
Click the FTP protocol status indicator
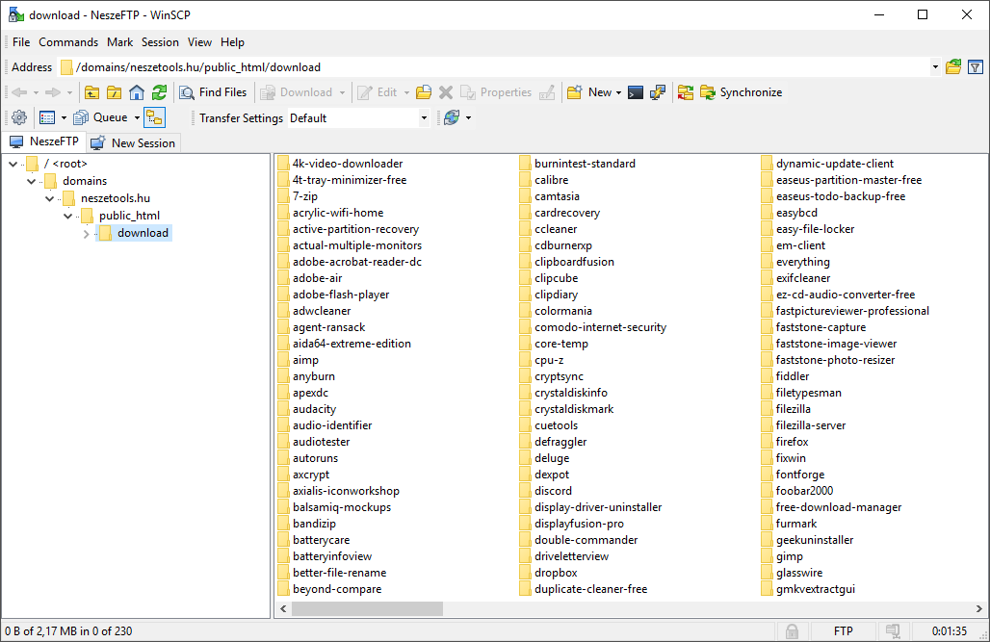point(844,631)
